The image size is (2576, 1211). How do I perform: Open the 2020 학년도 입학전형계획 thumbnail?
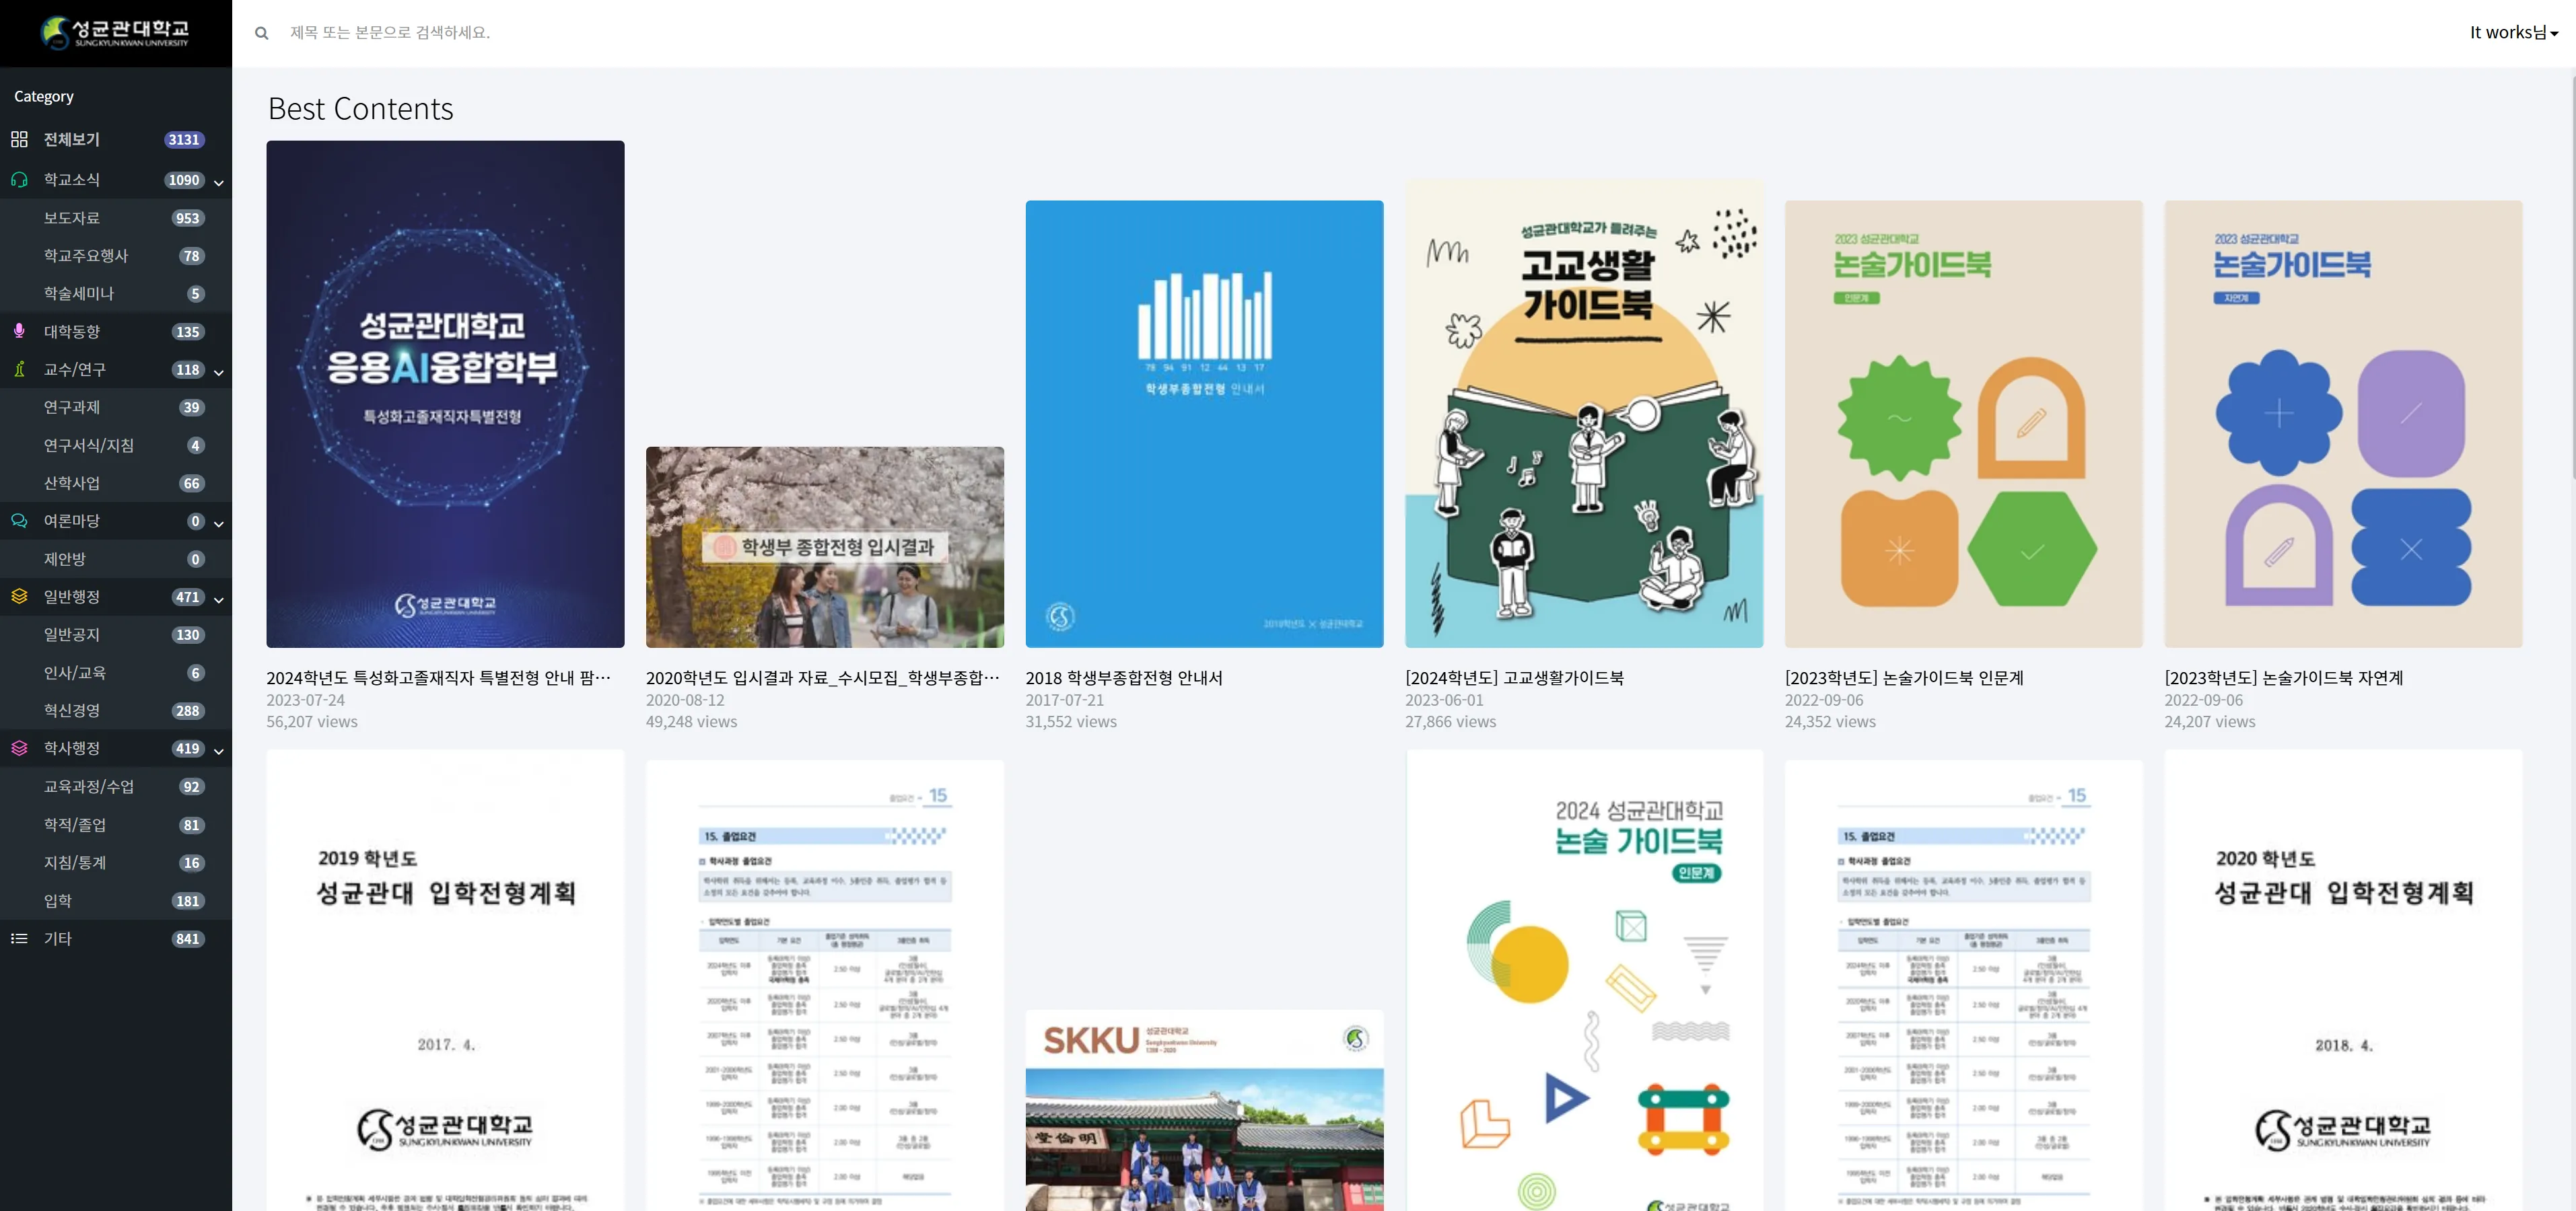pyautogui.click(x=2343, y=980)
